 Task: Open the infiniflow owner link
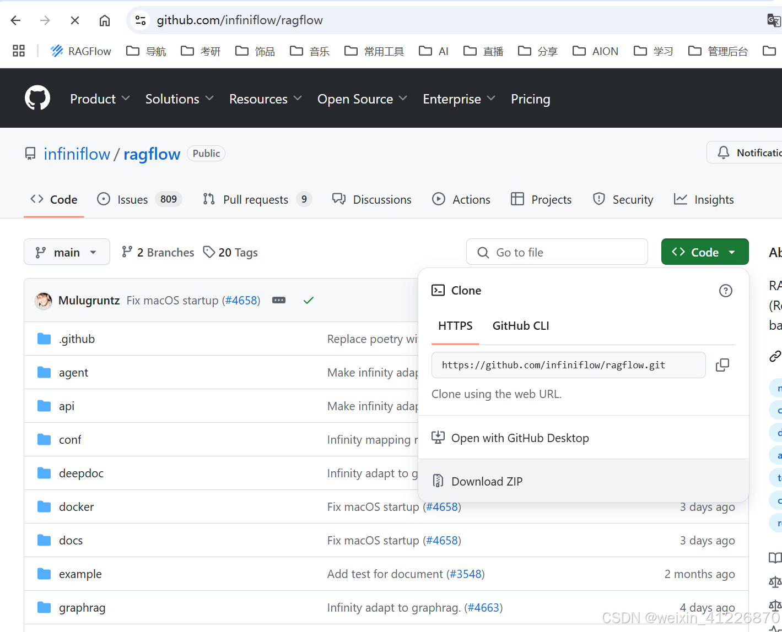[x=77, y=154]
